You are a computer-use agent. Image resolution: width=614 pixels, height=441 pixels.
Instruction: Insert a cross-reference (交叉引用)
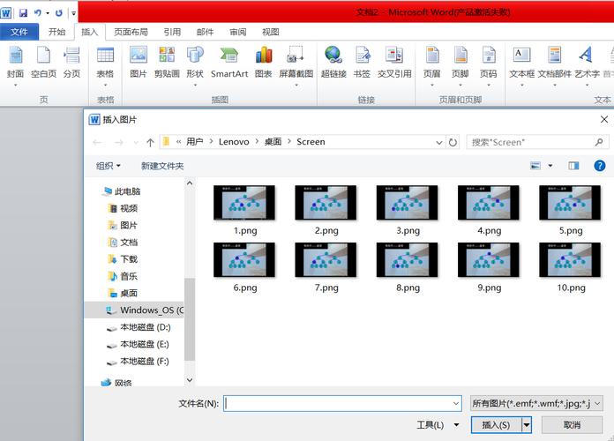(x=394, y=63)
